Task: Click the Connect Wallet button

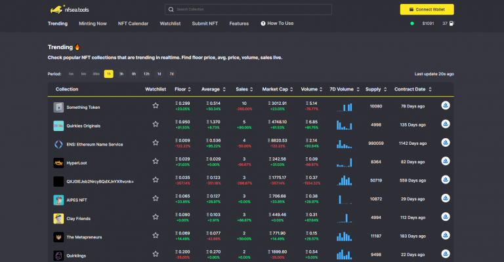Action: (x=427, y=10)
